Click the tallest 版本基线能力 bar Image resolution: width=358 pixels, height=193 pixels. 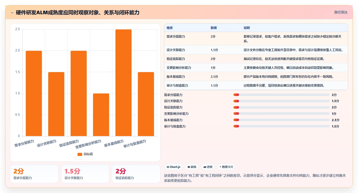(x=123, y=83)
